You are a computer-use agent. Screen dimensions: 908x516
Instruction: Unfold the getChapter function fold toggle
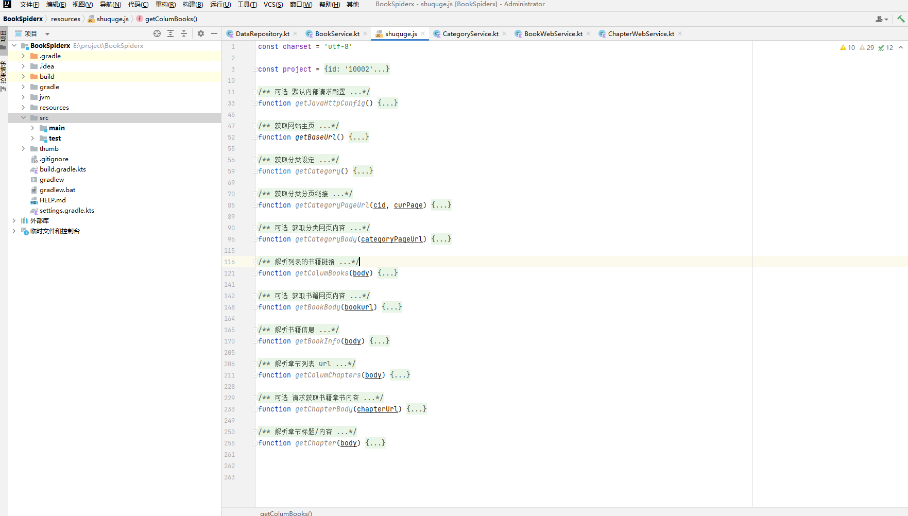point(255,443)
